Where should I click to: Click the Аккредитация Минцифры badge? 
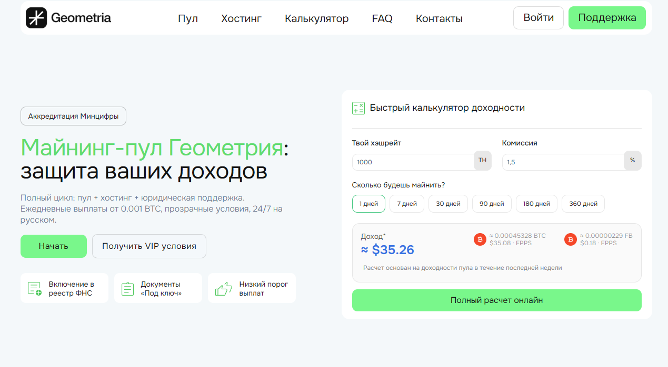pos(73,116)
